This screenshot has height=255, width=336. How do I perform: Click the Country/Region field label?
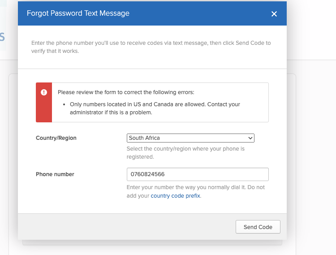click(56, 138)
